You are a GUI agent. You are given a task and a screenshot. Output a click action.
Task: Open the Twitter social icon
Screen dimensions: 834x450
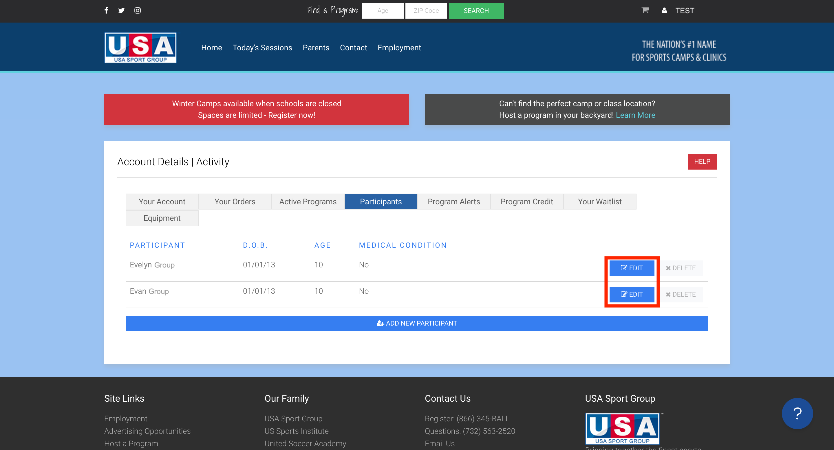click(x=121, y=10)
